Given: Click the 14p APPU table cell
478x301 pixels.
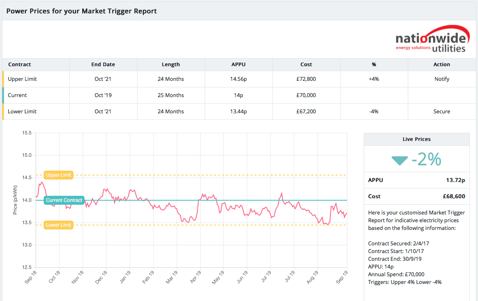Looking at the screenshot, I should (x=238, y=95).
